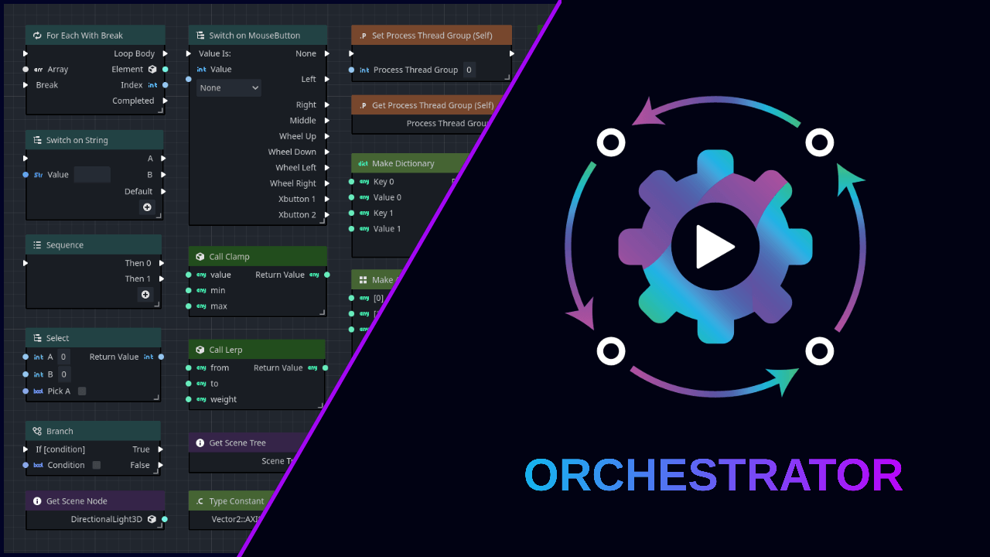The width and height of the screenshot is (990, 557).
Task: Click the Make Dictionary dict icon
Action: [363, 163]
